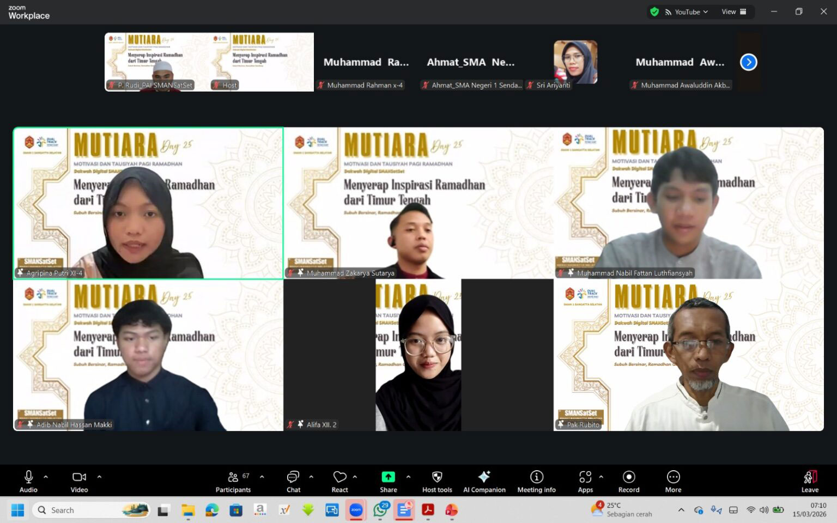Viewport: 837px width, 523px height.
Task: Start recording with the Record button
Action: pos(628,481)
